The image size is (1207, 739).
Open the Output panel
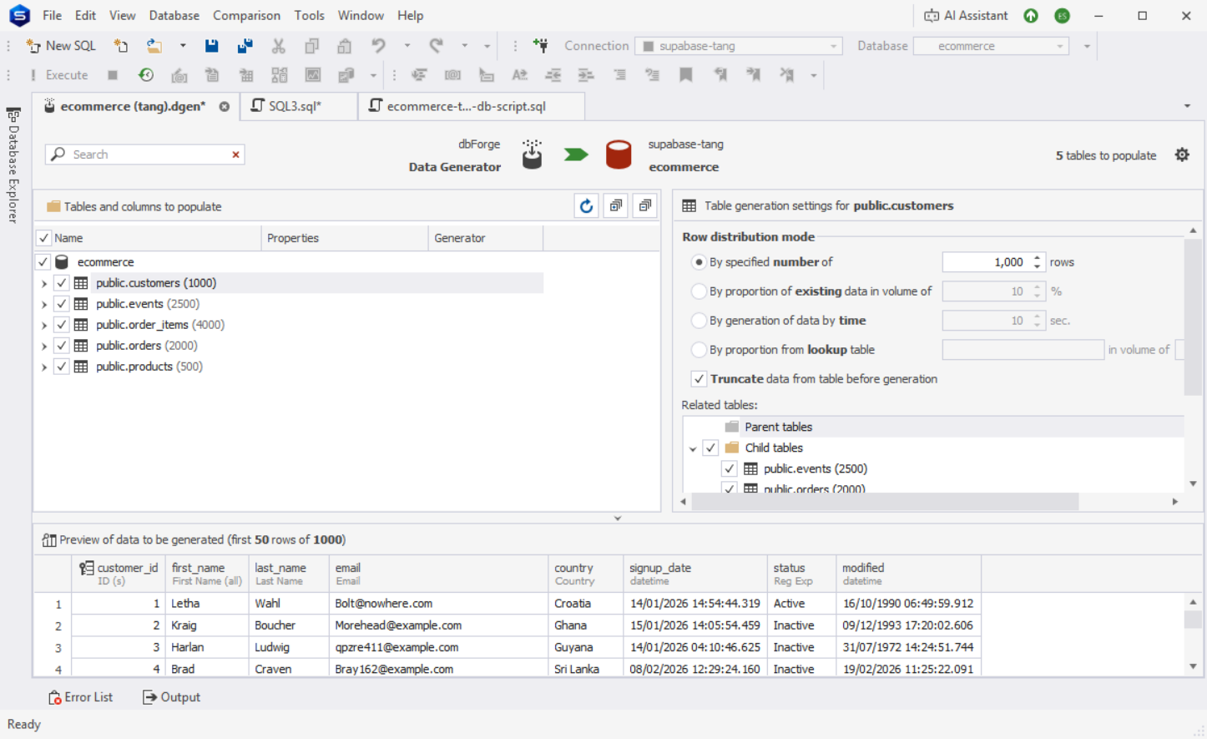click(x=171, y=697)
